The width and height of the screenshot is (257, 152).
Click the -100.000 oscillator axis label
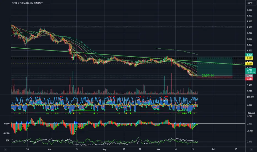pos(251,113)
